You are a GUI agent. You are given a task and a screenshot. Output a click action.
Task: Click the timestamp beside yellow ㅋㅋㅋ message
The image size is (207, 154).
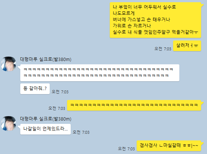[57, 108]
